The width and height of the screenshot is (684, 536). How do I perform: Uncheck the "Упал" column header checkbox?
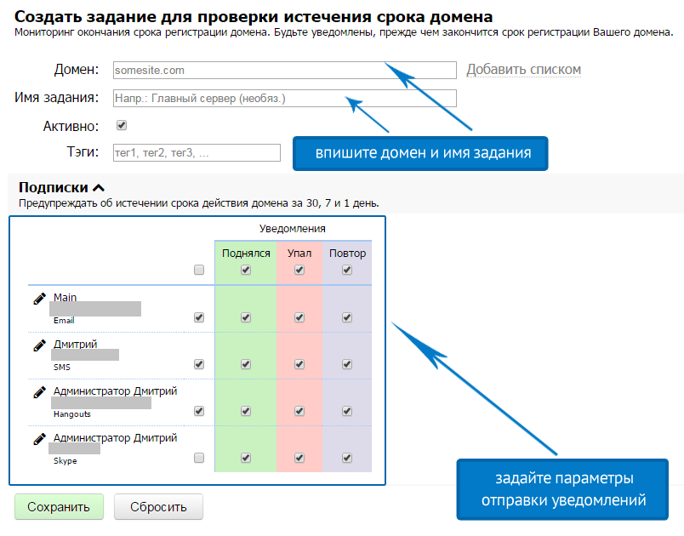pos(299,269)
